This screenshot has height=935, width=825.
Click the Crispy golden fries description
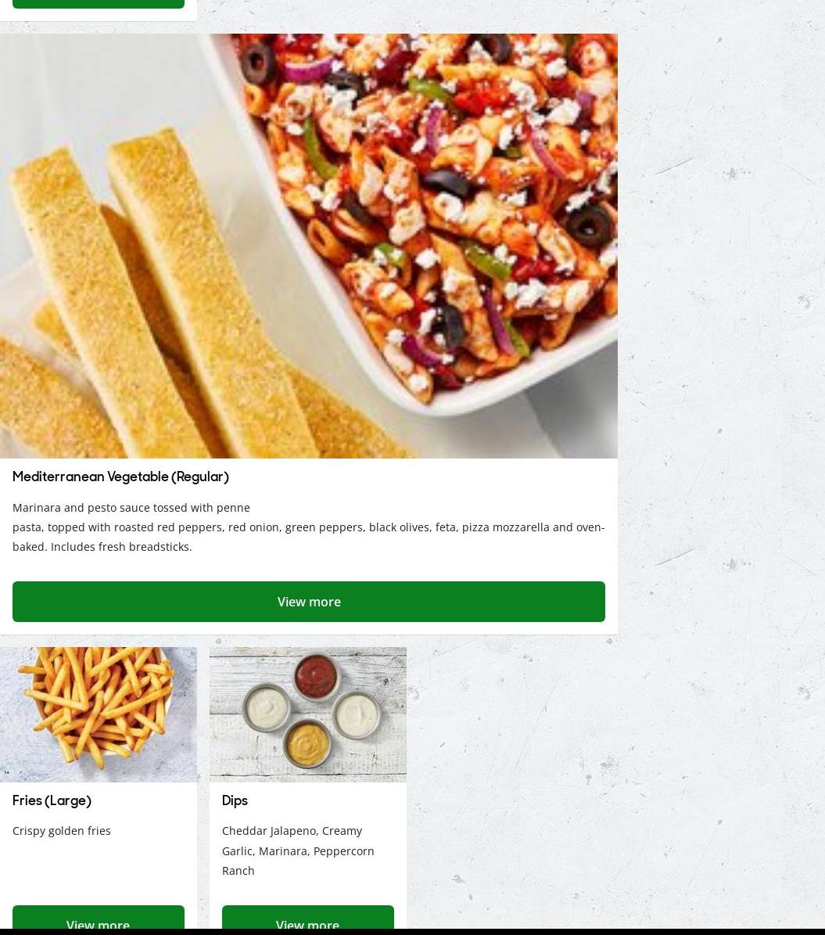pos(62,831)
